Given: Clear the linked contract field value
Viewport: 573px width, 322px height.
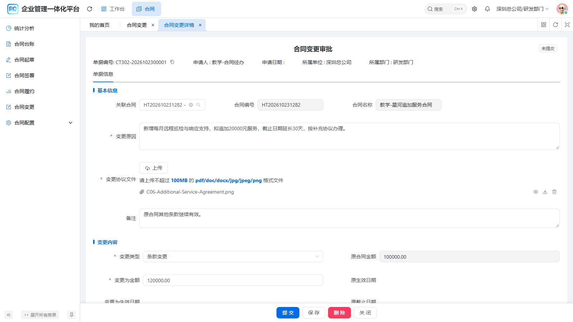Looking at the screenshot, I should click(191, 105).
